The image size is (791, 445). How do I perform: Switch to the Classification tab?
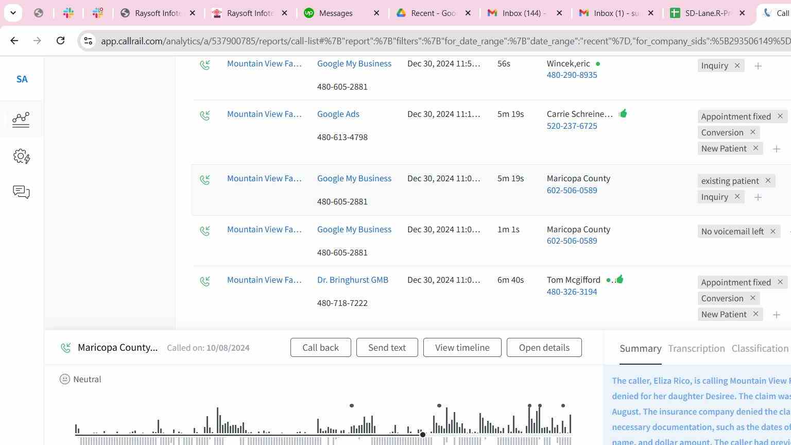760,349
